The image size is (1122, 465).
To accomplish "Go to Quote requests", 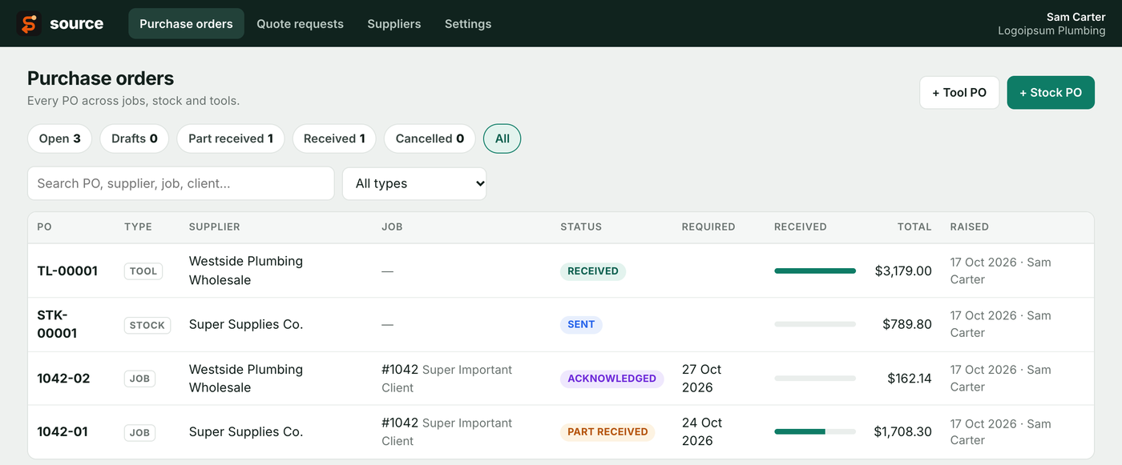I will click(x=300, y=24).
